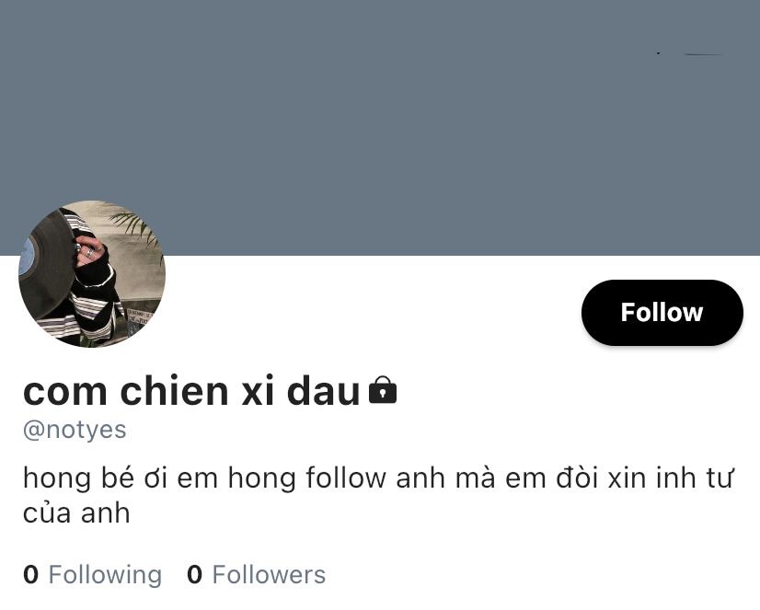Open the 0 Followers list
The height and width of the screenshot is (610, 760).
click(x=256, y=575)
